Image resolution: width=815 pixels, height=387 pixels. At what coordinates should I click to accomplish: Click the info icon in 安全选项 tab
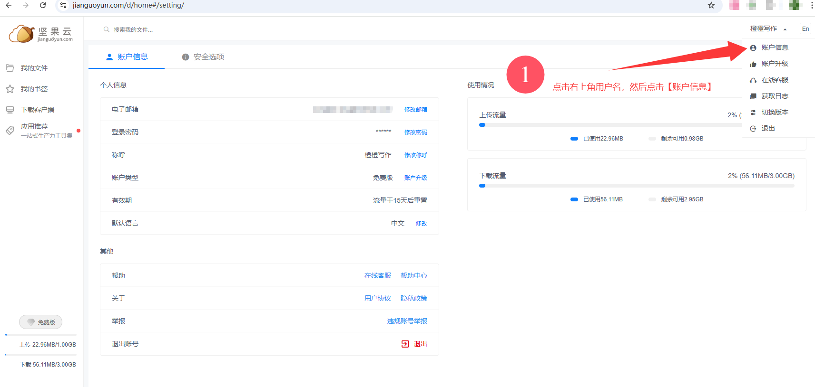pos(186,57)
